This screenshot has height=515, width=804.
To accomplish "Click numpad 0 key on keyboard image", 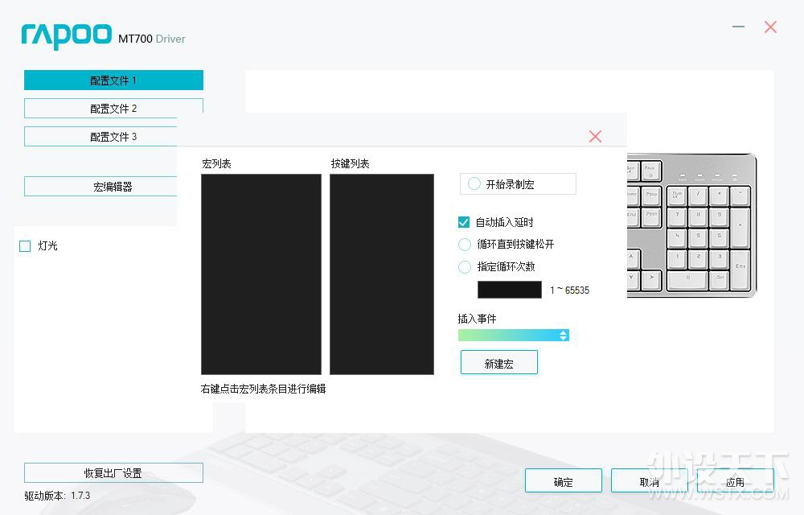I will [x=687, y=281].
